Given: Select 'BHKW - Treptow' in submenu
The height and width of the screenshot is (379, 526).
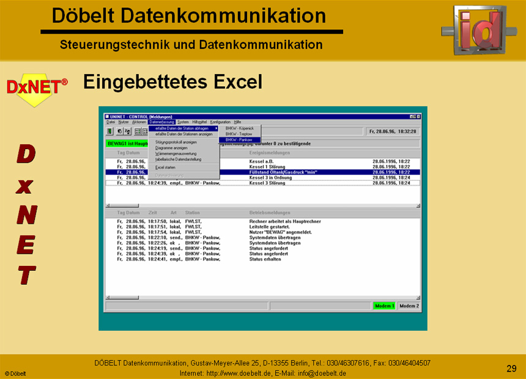Looking at the screenshot, I should click(240, 134).
